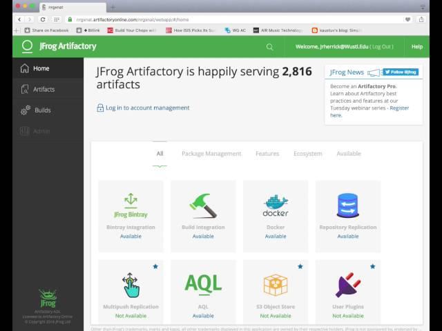442x331 pixels.
Task: Click the Build Integration hammer icon
Action: (x=203, y=205)
